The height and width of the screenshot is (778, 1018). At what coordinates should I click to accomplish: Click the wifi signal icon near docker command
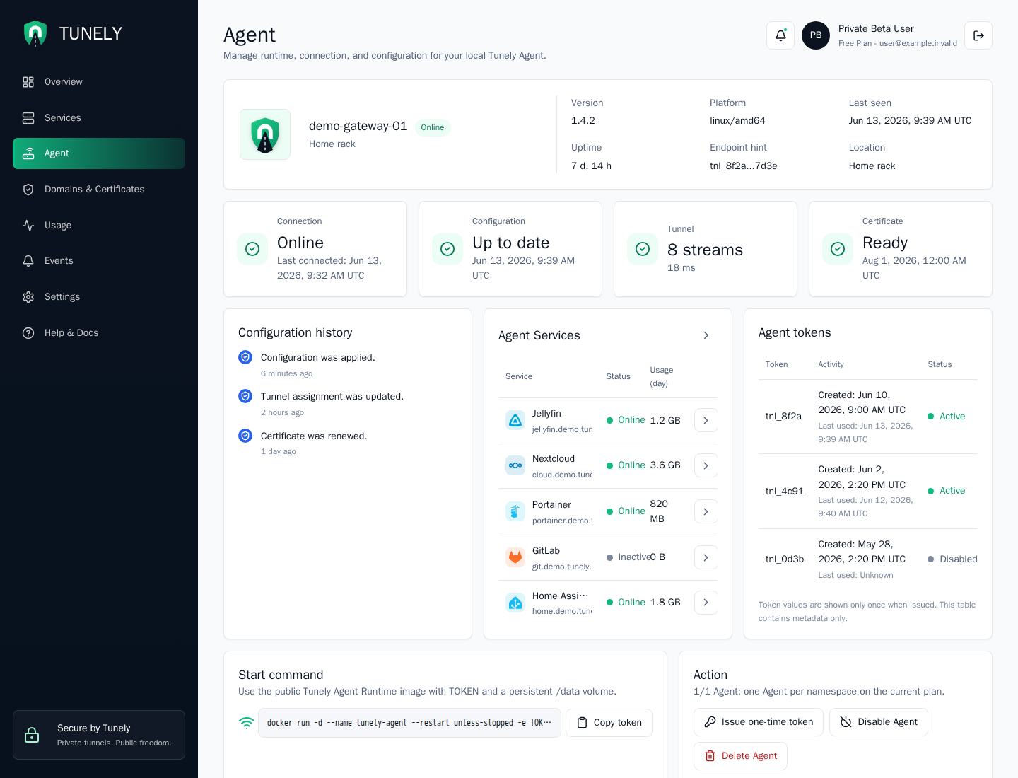246,723
